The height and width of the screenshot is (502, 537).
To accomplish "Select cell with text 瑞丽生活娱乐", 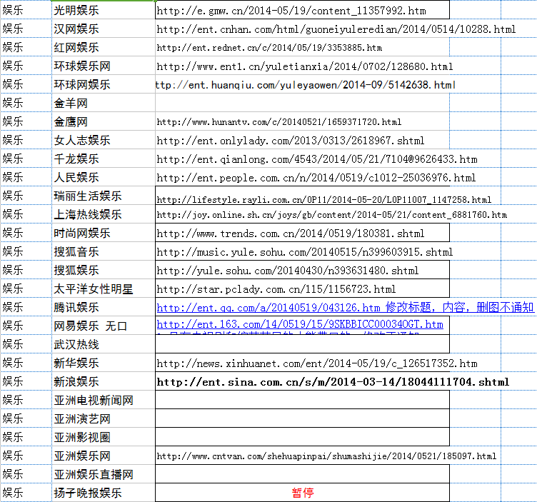I will click(104, 196).
